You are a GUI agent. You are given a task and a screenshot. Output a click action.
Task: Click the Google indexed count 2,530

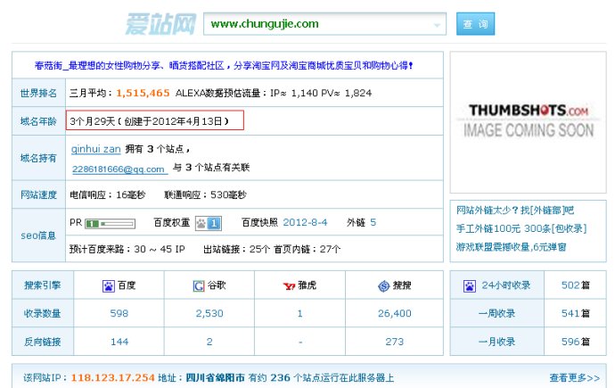(x=209, y=314)
